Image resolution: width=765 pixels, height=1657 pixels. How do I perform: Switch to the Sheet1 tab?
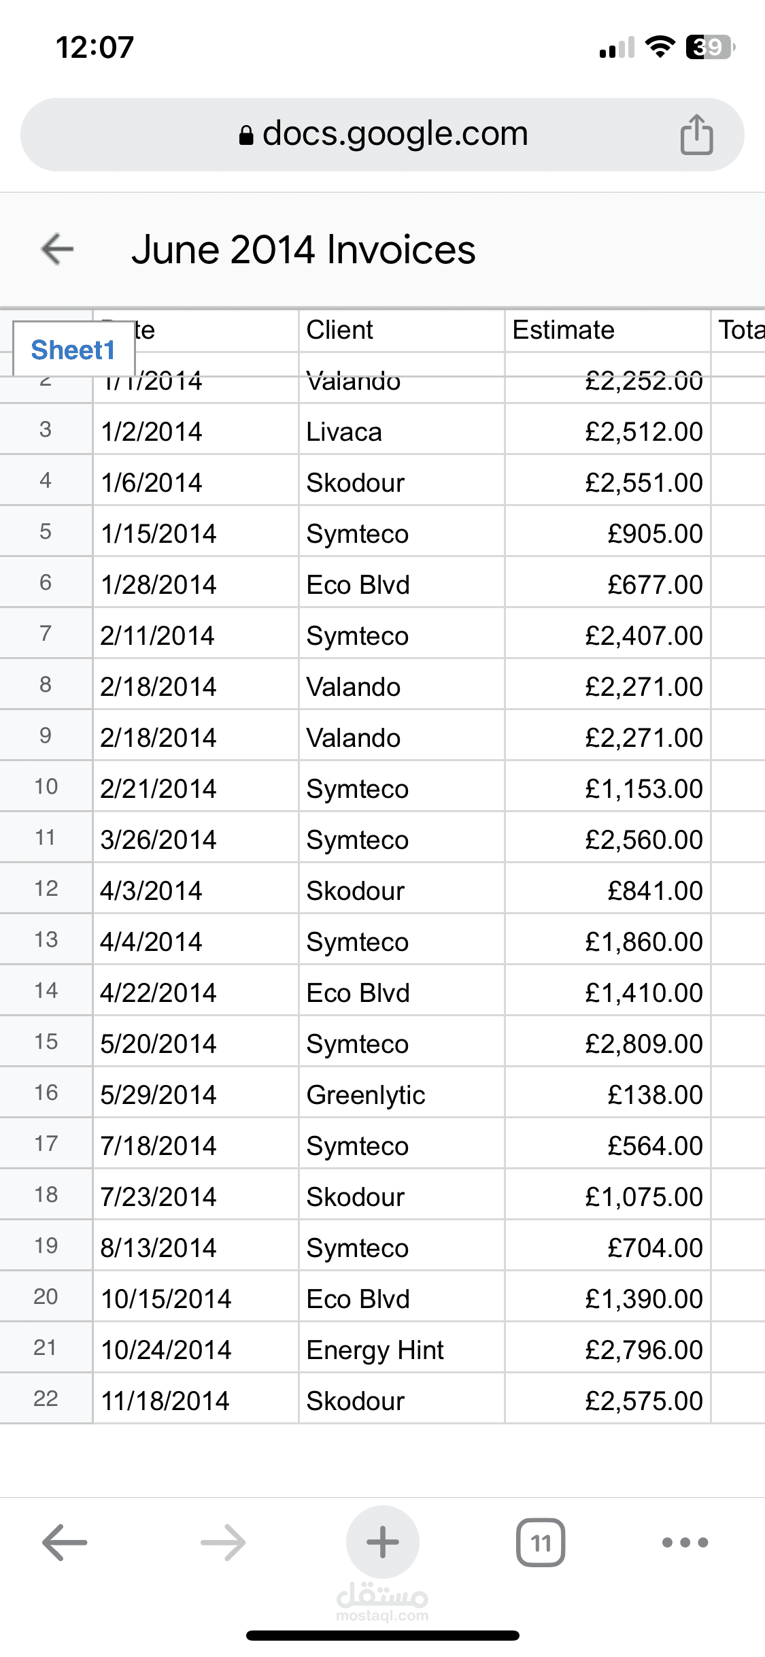[73, 350]
